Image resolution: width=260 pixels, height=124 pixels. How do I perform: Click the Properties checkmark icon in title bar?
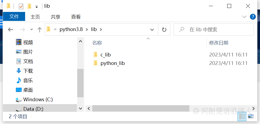point(21,6)
